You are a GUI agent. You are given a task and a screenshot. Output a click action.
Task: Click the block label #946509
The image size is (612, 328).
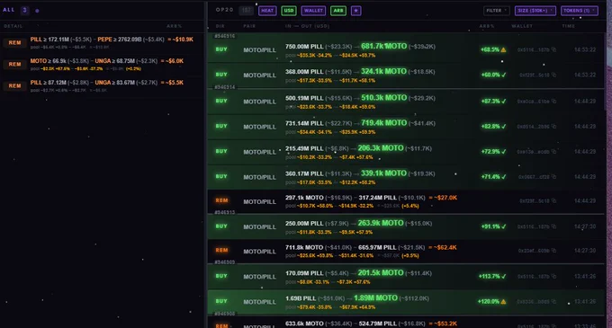pyautogui.click(x=225, y=262)
